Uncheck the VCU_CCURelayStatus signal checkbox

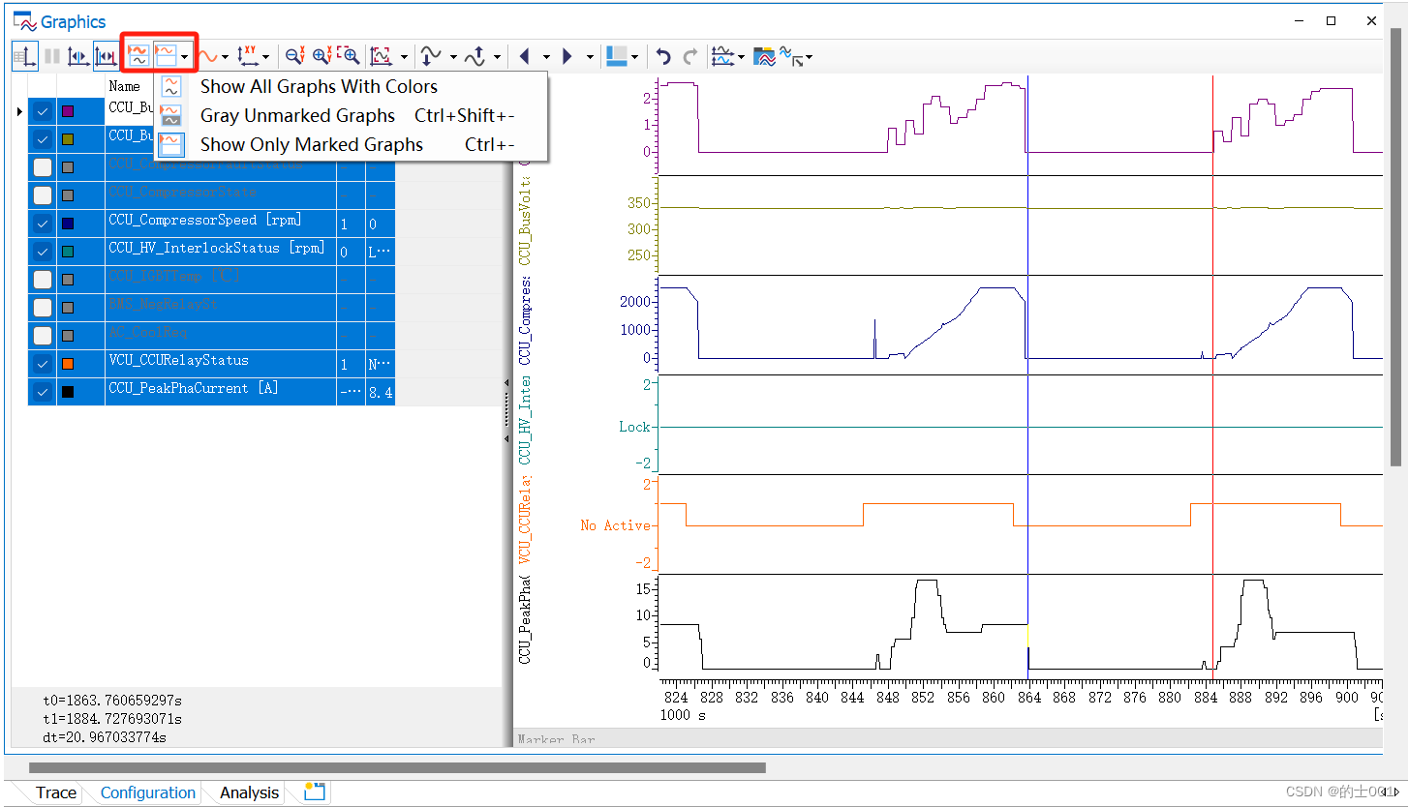pos(43,364)
